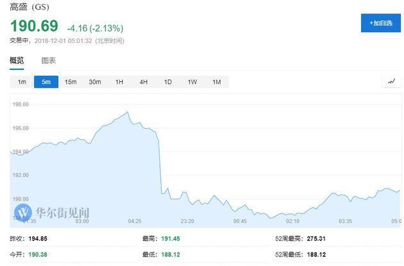The width and height of the screenshot is (404, 266).
Task: Select the 1W interval
Action: [192, 82]
